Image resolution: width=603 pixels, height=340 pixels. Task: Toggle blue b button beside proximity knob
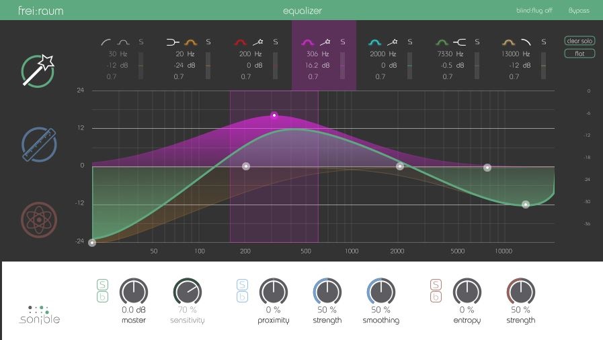pyautogui.click(x=242, y=296)
